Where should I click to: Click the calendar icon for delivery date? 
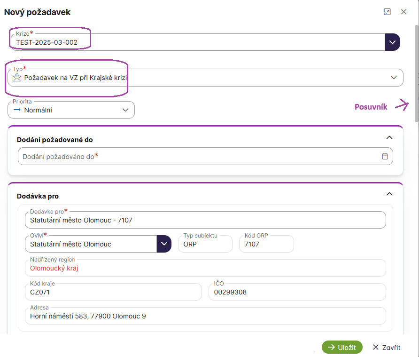point(385,157)
